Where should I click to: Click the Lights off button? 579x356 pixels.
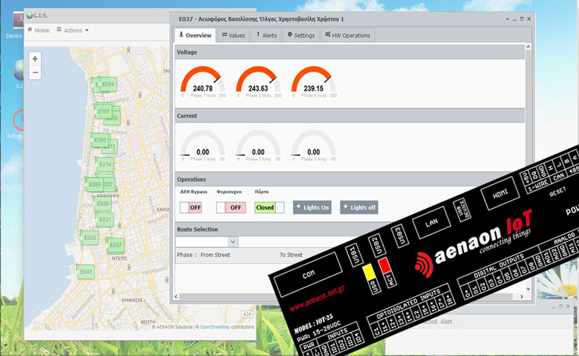(x=359, y=208)
